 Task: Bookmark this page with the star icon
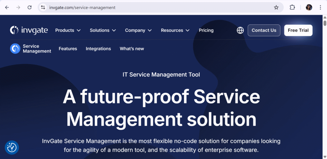tap(276, 8)
